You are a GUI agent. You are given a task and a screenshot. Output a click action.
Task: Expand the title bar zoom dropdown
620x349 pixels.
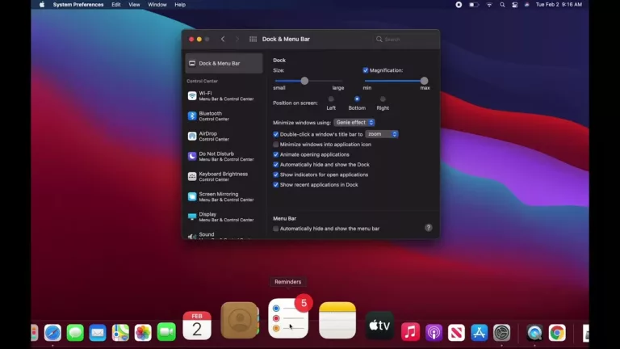point(382,134)
